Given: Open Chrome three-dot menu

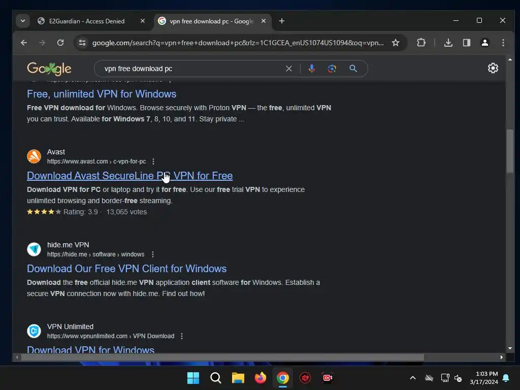Looking at the screenshot, I should pos(503,43).
